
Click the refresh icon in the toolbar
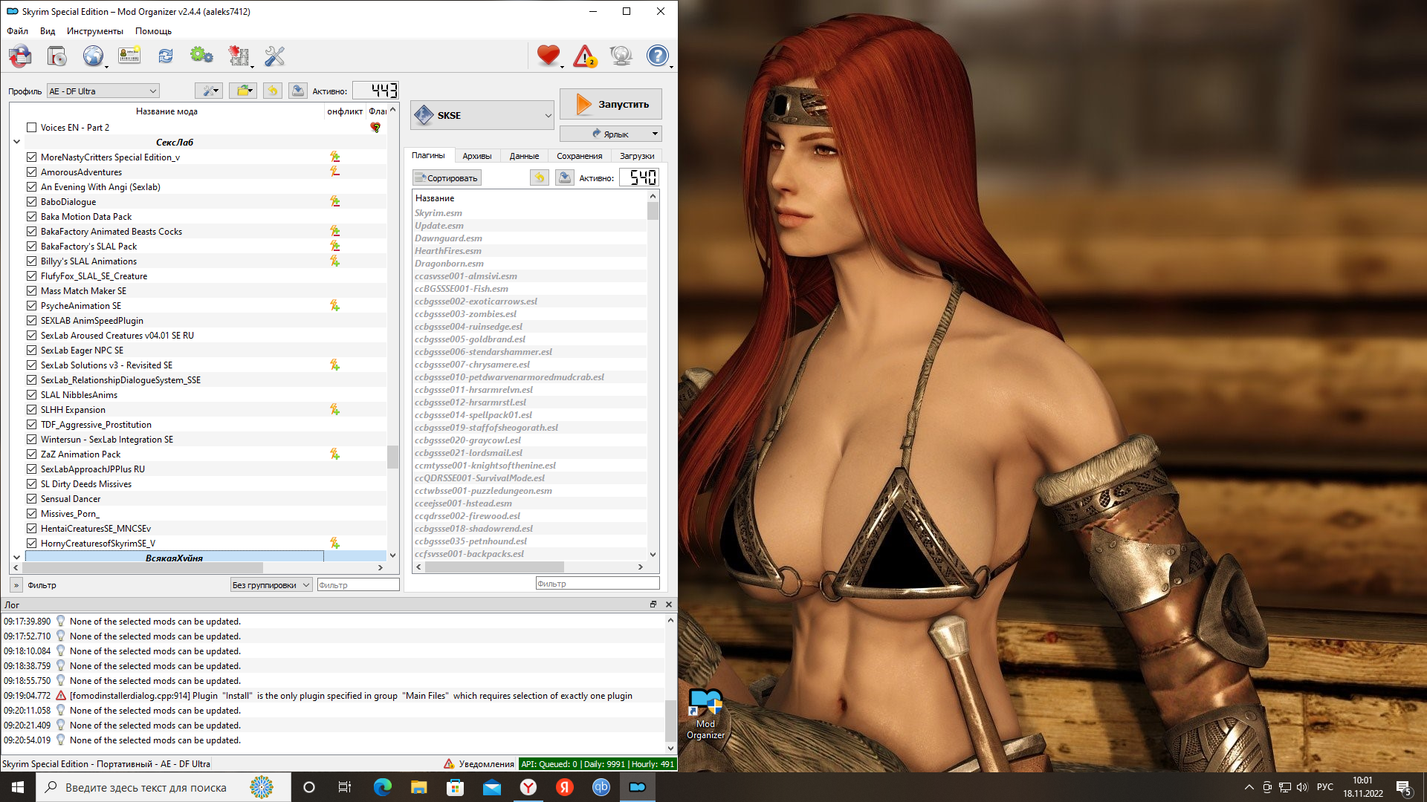(165, 56)
